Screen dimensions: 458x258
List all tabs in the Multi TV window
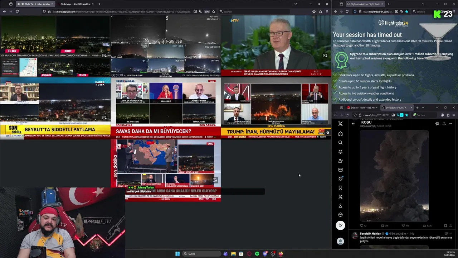[296, 4]
